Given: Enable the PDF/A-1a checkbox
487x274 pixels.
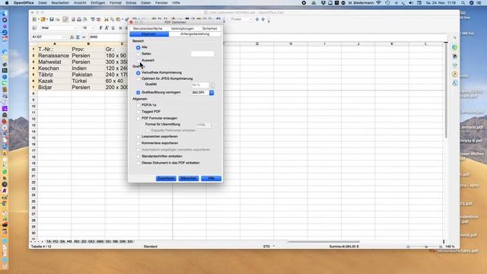Looking at the screenshot, I should click(138, 105).
